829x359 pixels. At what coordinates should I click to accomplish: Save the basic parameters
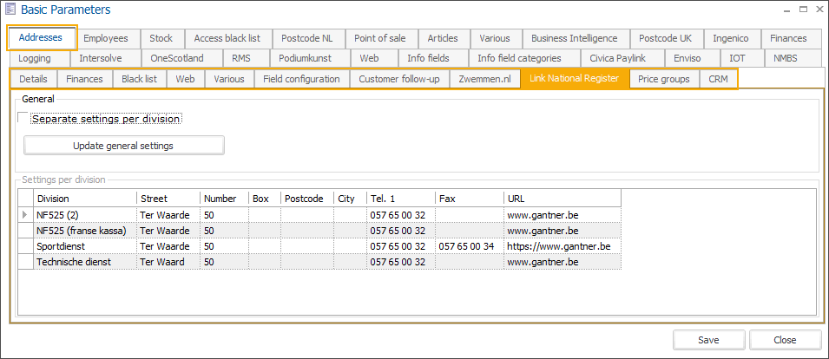(708, 340)
